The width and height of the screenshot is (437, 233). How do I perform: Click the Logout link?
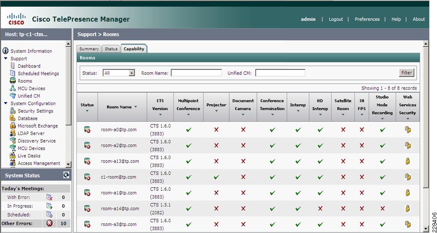pos(336,19)
